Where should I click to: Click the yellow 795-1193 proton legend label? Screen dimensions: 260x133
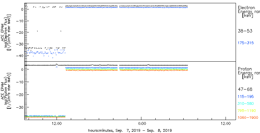point(247,111)
